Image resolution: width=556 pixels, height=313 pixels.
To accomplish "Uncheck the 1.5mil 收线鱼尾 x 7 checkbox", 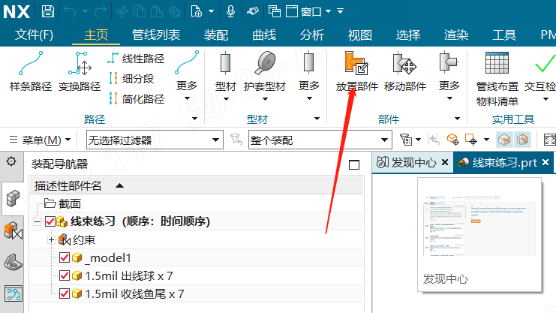I will (x=65, y=293).
